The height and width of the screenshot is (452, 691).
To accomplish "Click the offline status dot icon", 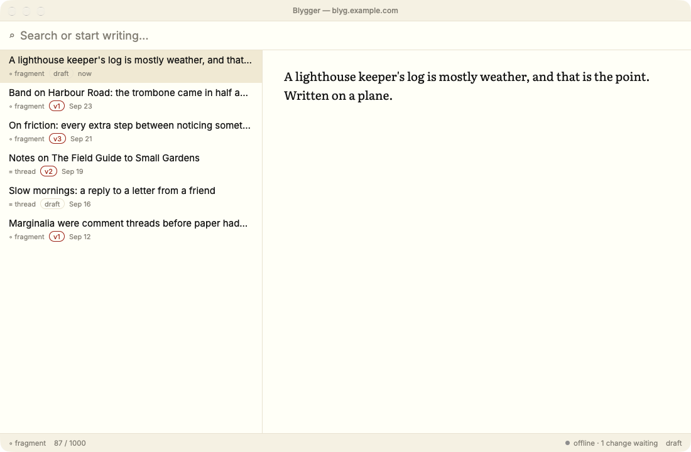I will click(x=568, y=443).
